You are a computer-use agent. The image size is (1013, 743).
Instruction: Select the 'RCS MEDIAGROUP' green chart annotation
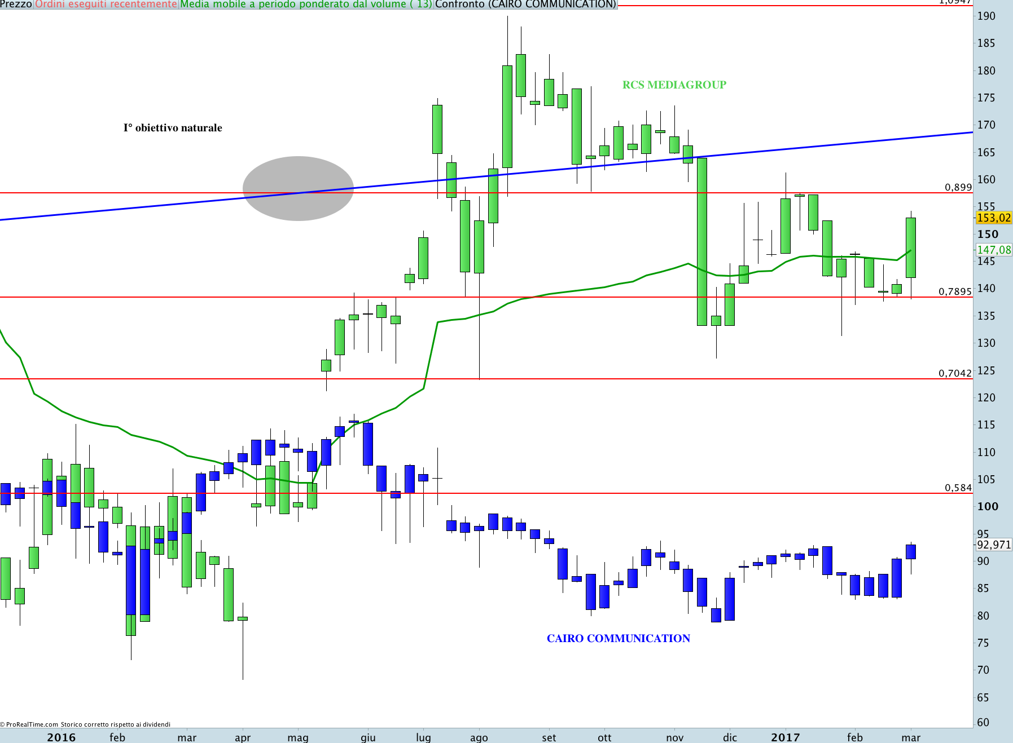[674, 85]
